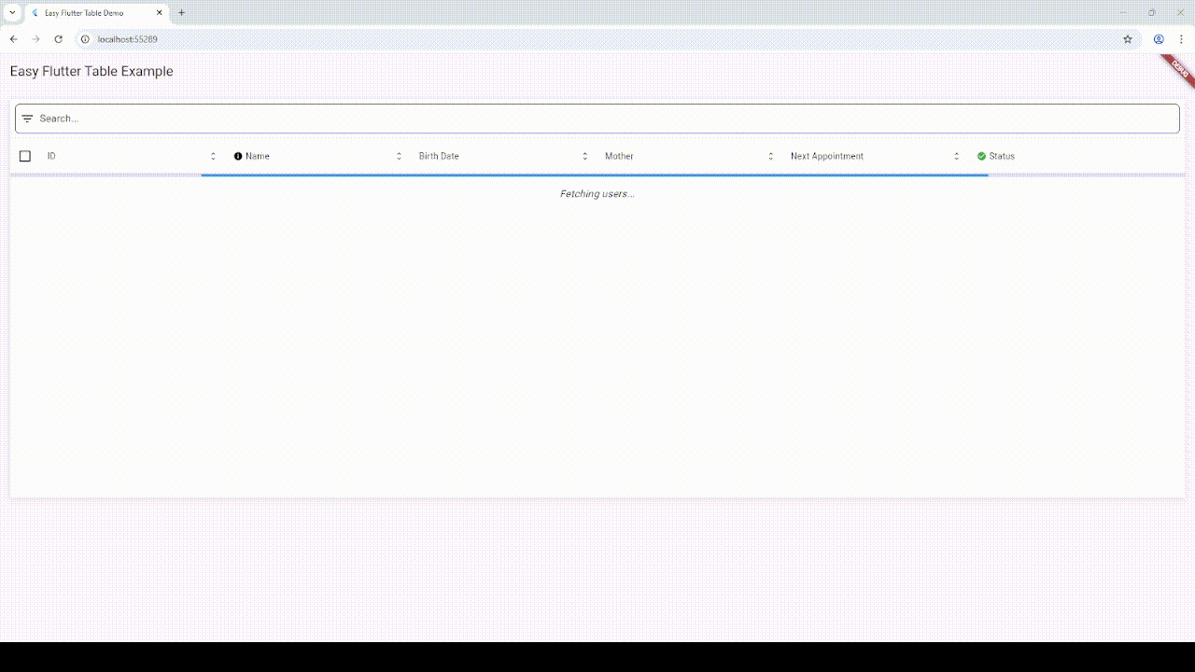Viewport: 1195px width, 672px height.
Task: Sort by Name column arrows
Action: tap(400, 156)
